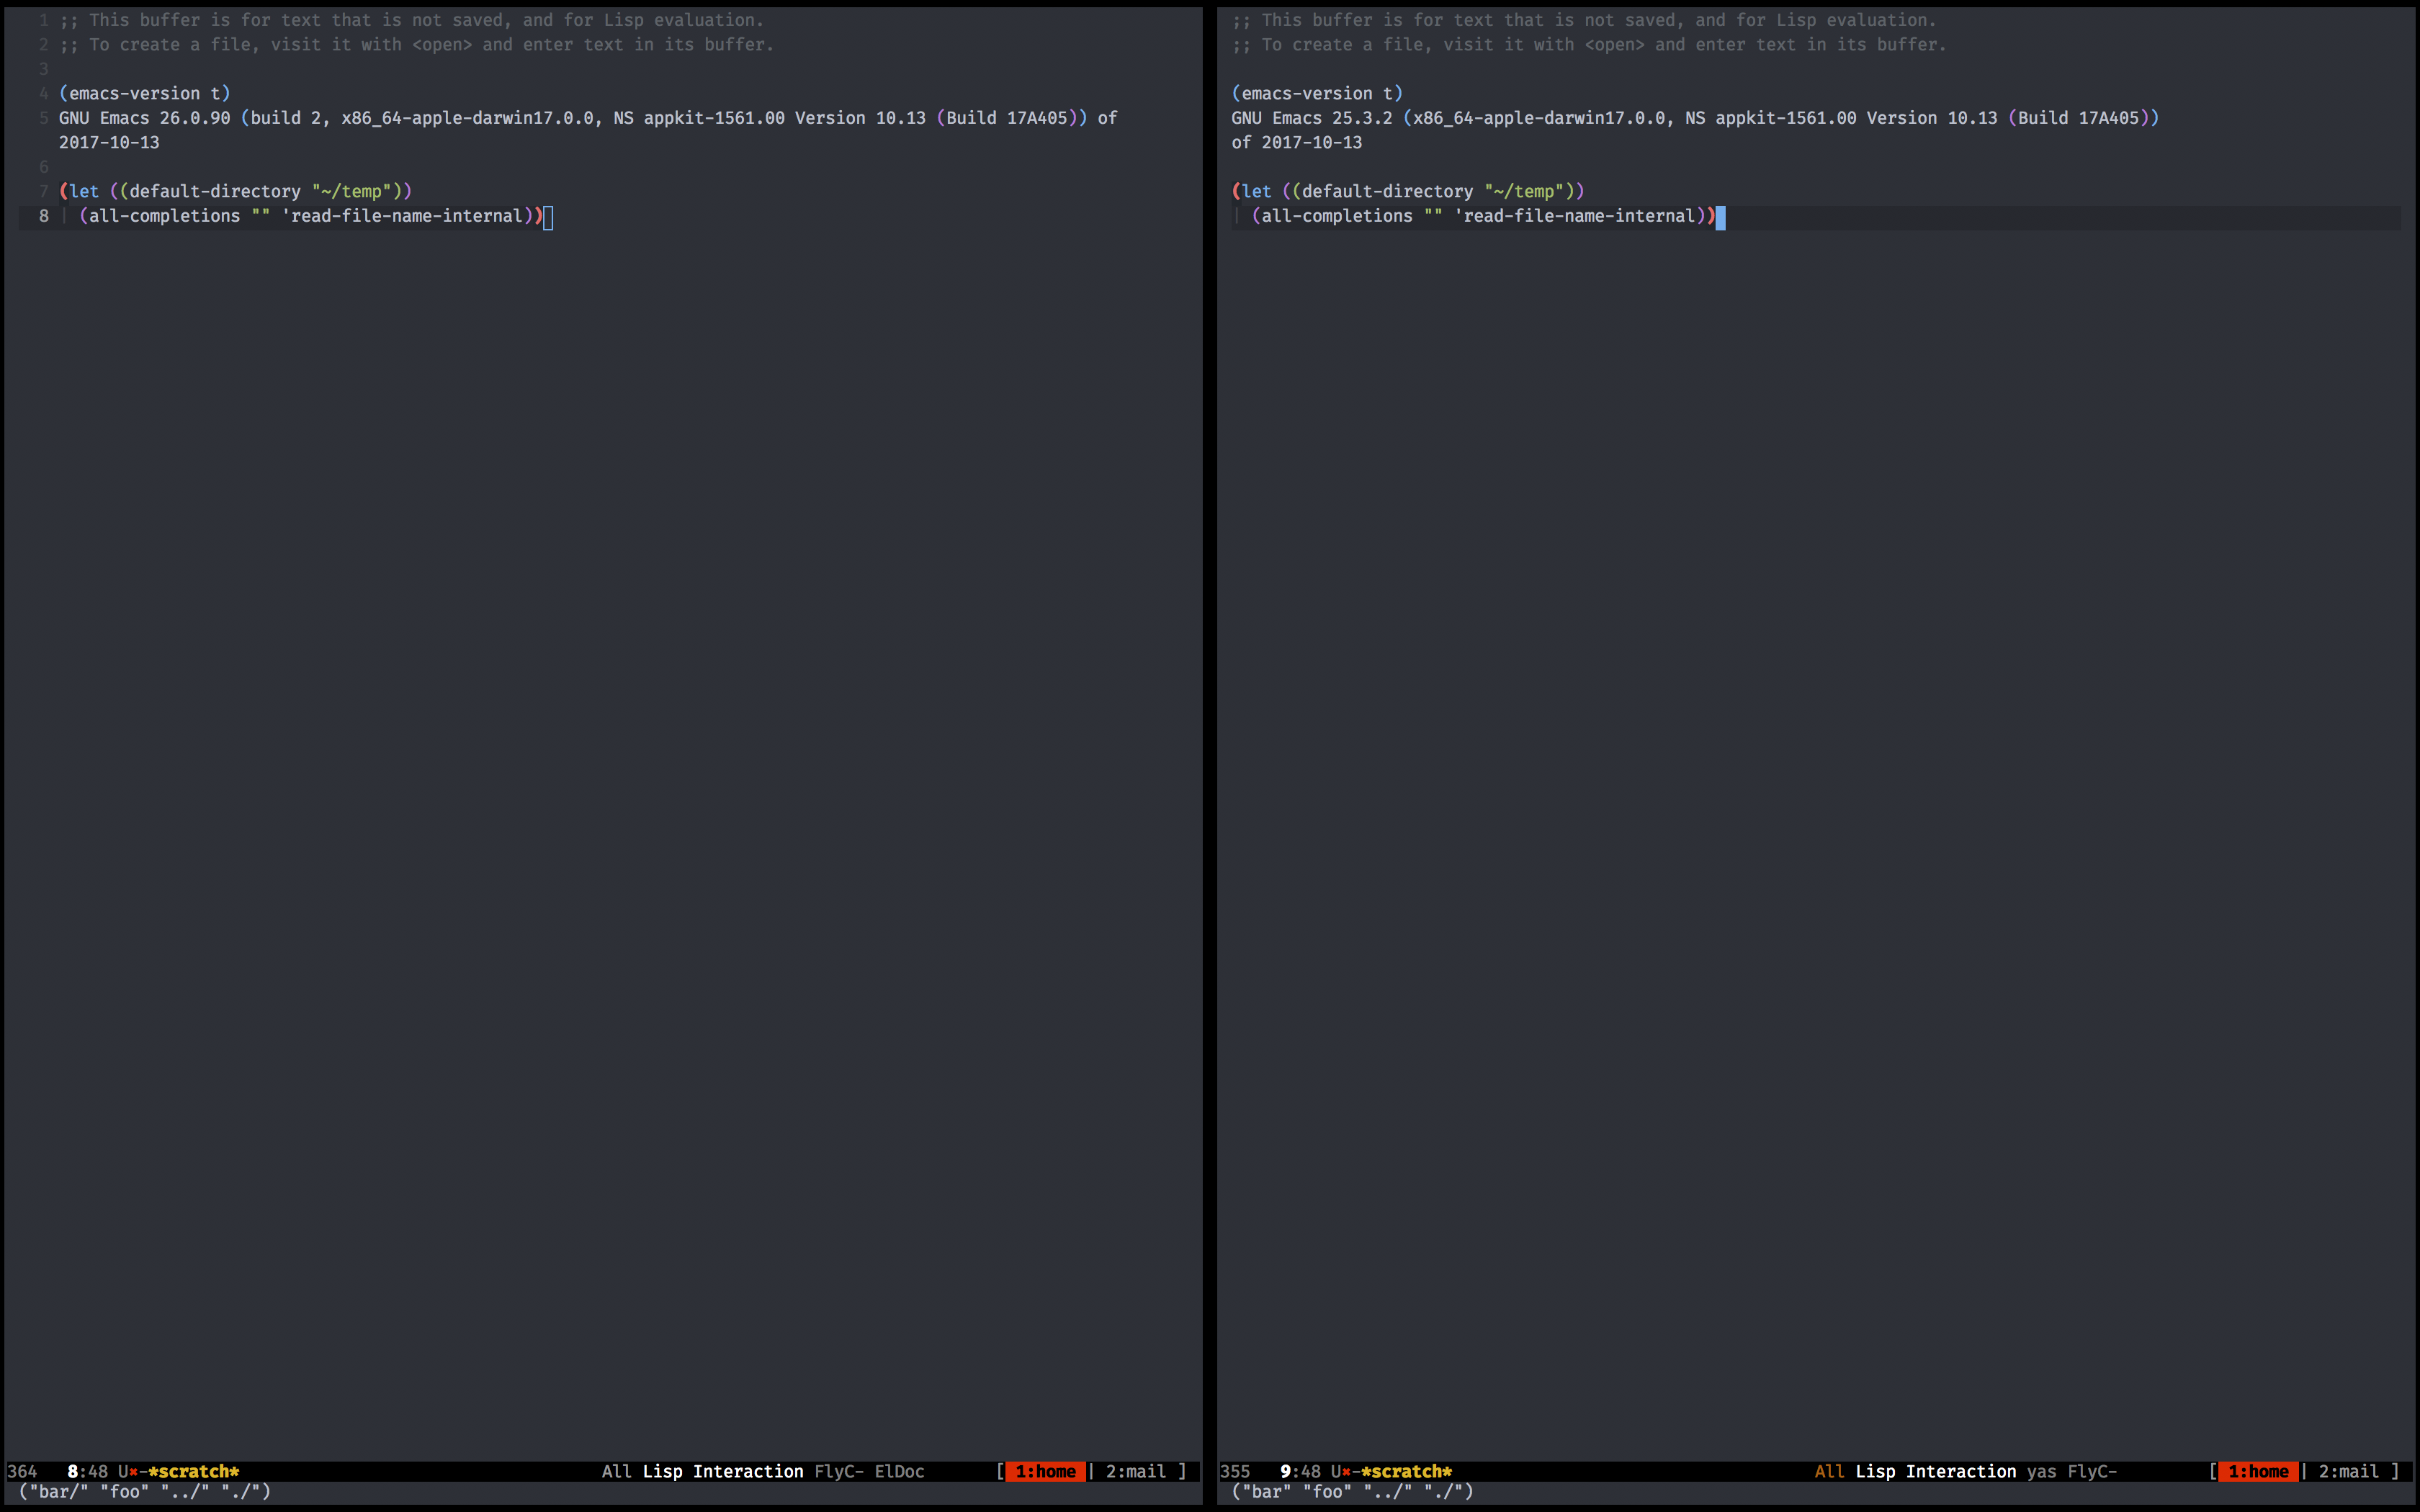
Task: Click the echo area showing the completion list
Action: [x=145, y=1491]
